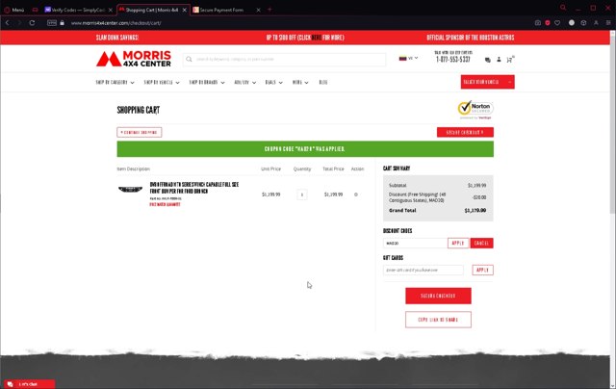The image size is (616, 389).
Task: Click Apply next to the discount code
Action: pyautogui.click(x=458, y=244)
